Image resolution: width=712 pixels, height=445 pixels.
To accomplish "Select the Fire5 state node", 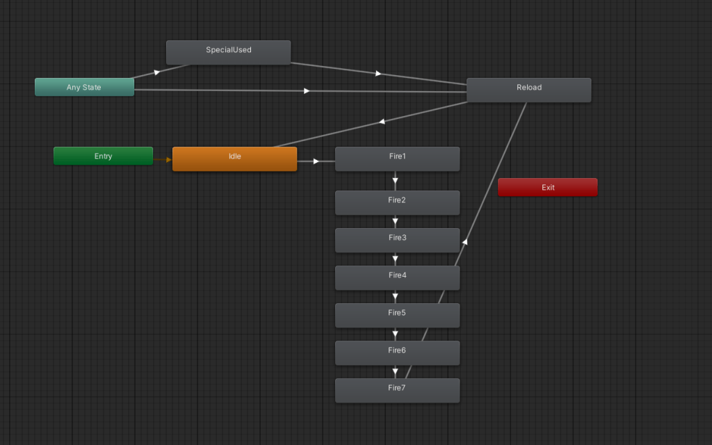I will [397, 315].
